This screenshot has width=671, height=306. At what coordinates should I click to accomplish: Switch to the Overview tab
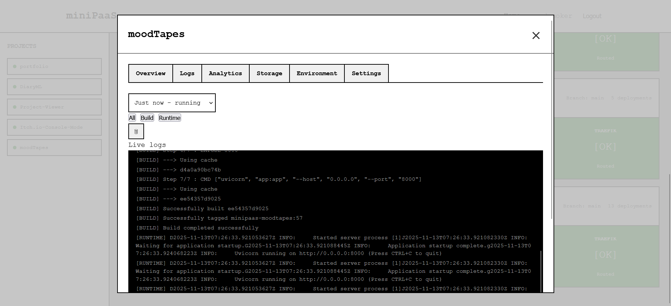click(151, 73)
